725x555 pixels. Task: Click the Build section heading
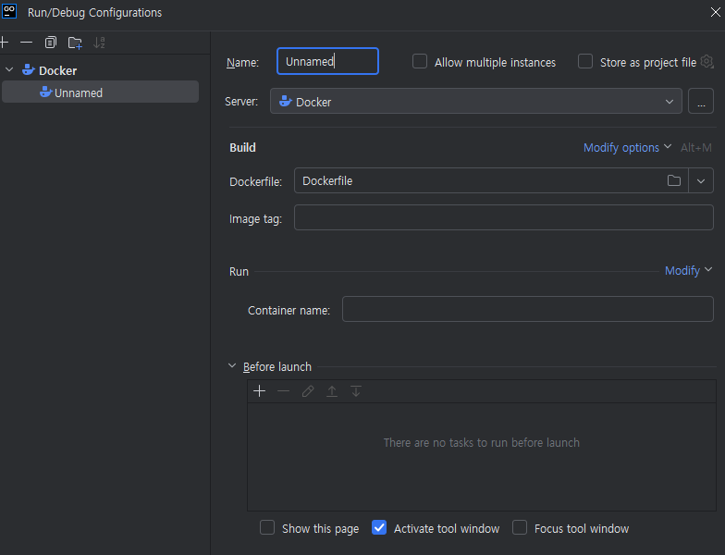(x=242, y=148)
